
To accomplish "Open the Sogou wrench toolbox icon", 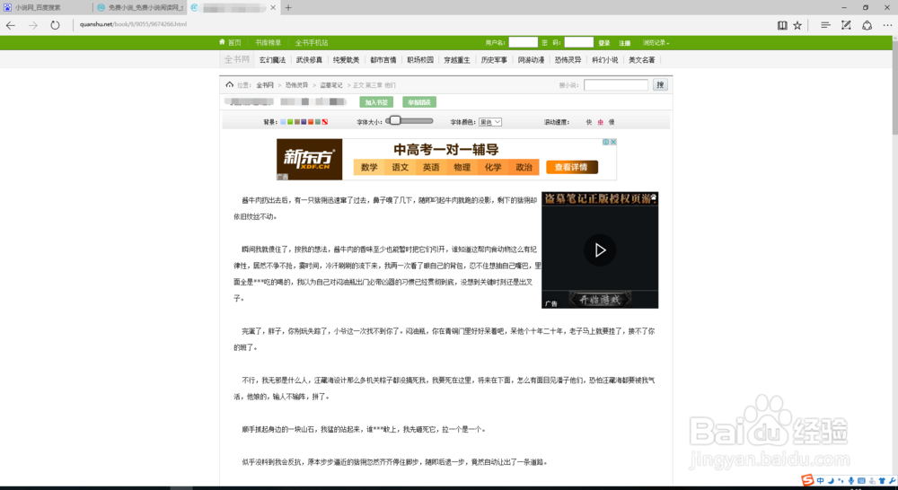I will (891, 481).
